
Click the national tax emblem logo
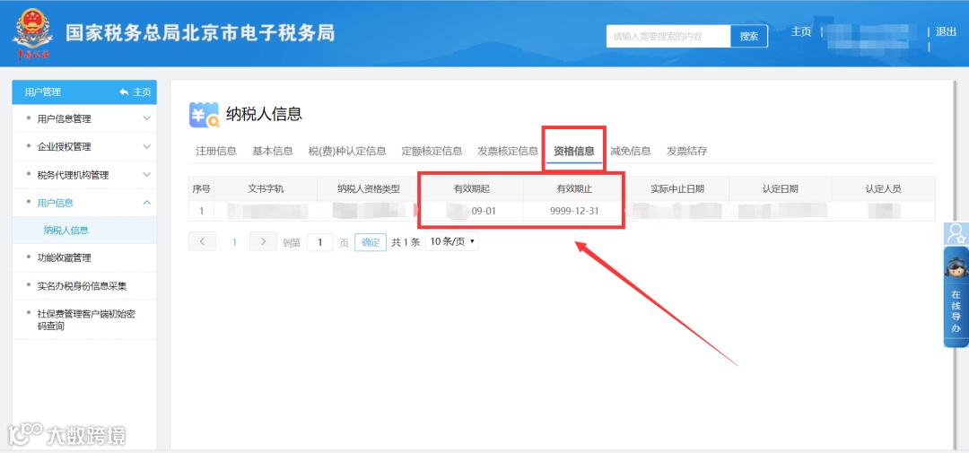[x=32, y=33]
